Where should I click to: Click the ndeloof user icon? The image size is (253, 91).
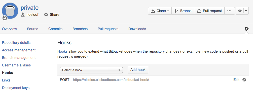[23, 15]
